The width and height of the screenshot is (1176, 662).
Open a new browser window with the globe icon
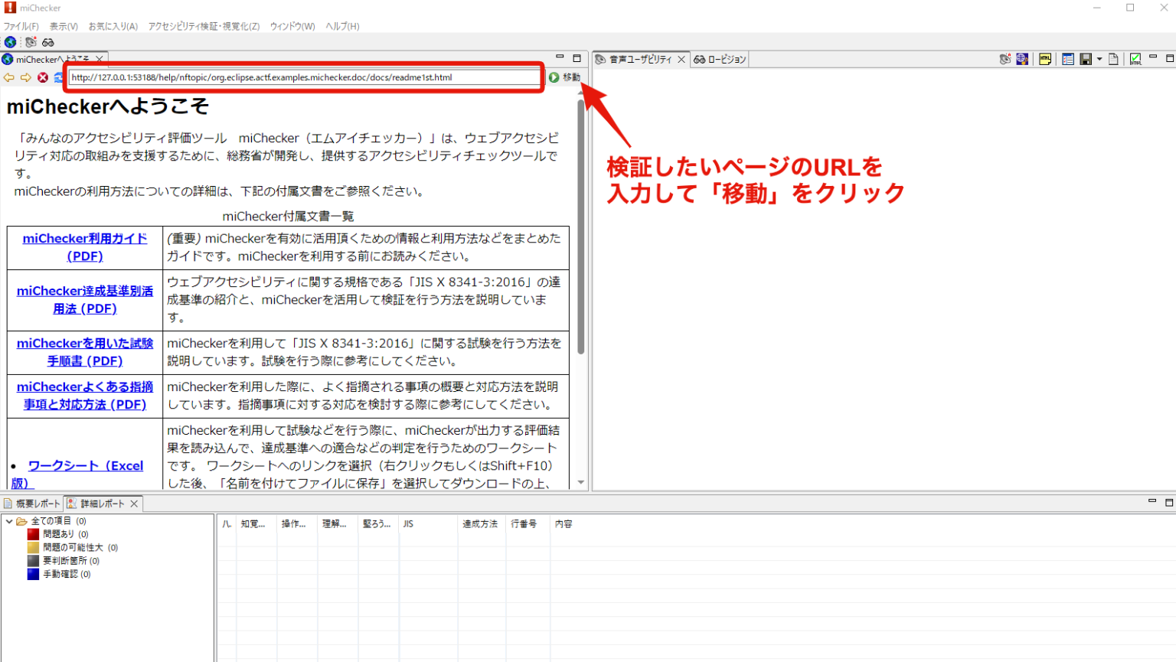[x=10, y=43]
